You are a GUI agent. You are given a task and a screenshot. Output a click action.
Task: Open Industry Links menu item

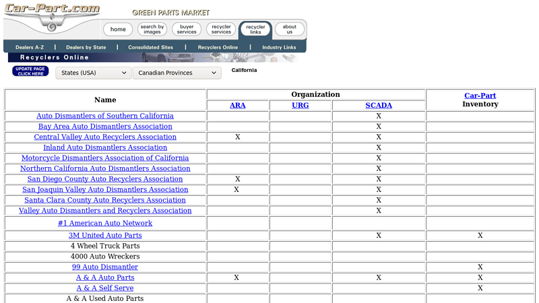coord(279,48)
